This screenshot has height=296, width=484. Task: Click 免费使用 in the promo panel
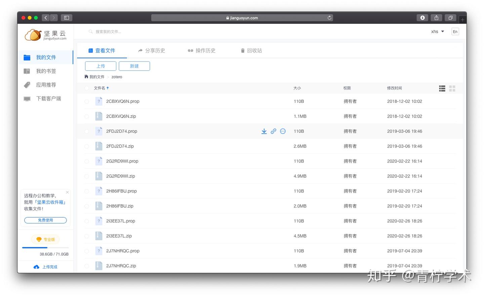pyautogui.click(x=46, y=220)
